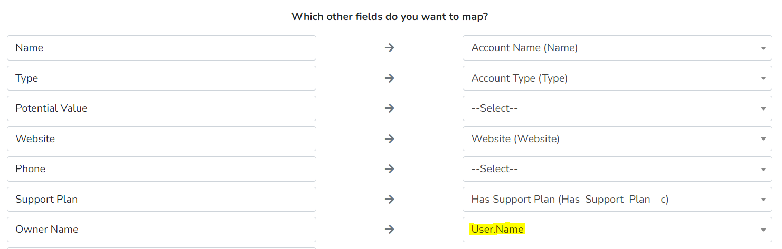Click the arrow icon beside Owner Name
Image resolution: width=782 pixels, height=249 pixels.
point(390,230)
